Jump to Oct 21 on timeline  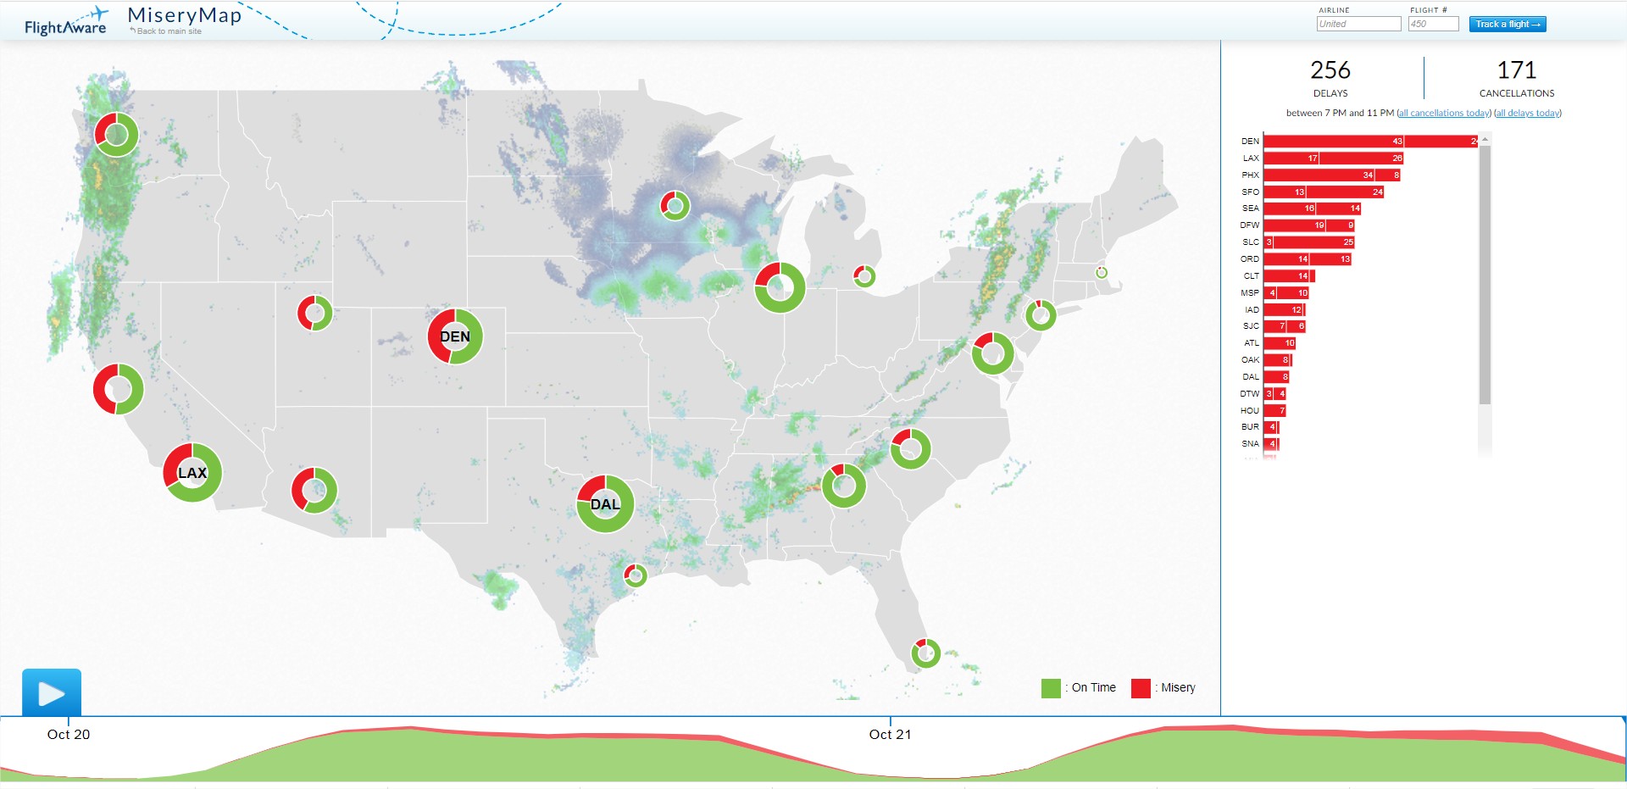[x=890, y=734]
